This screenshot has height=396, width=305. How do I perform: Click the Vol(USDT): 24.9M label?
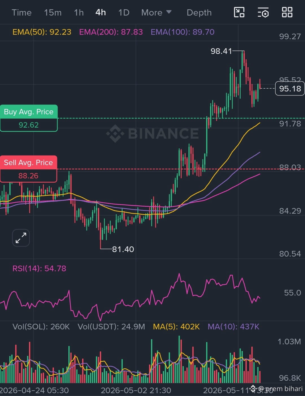(x=111, y=327)
